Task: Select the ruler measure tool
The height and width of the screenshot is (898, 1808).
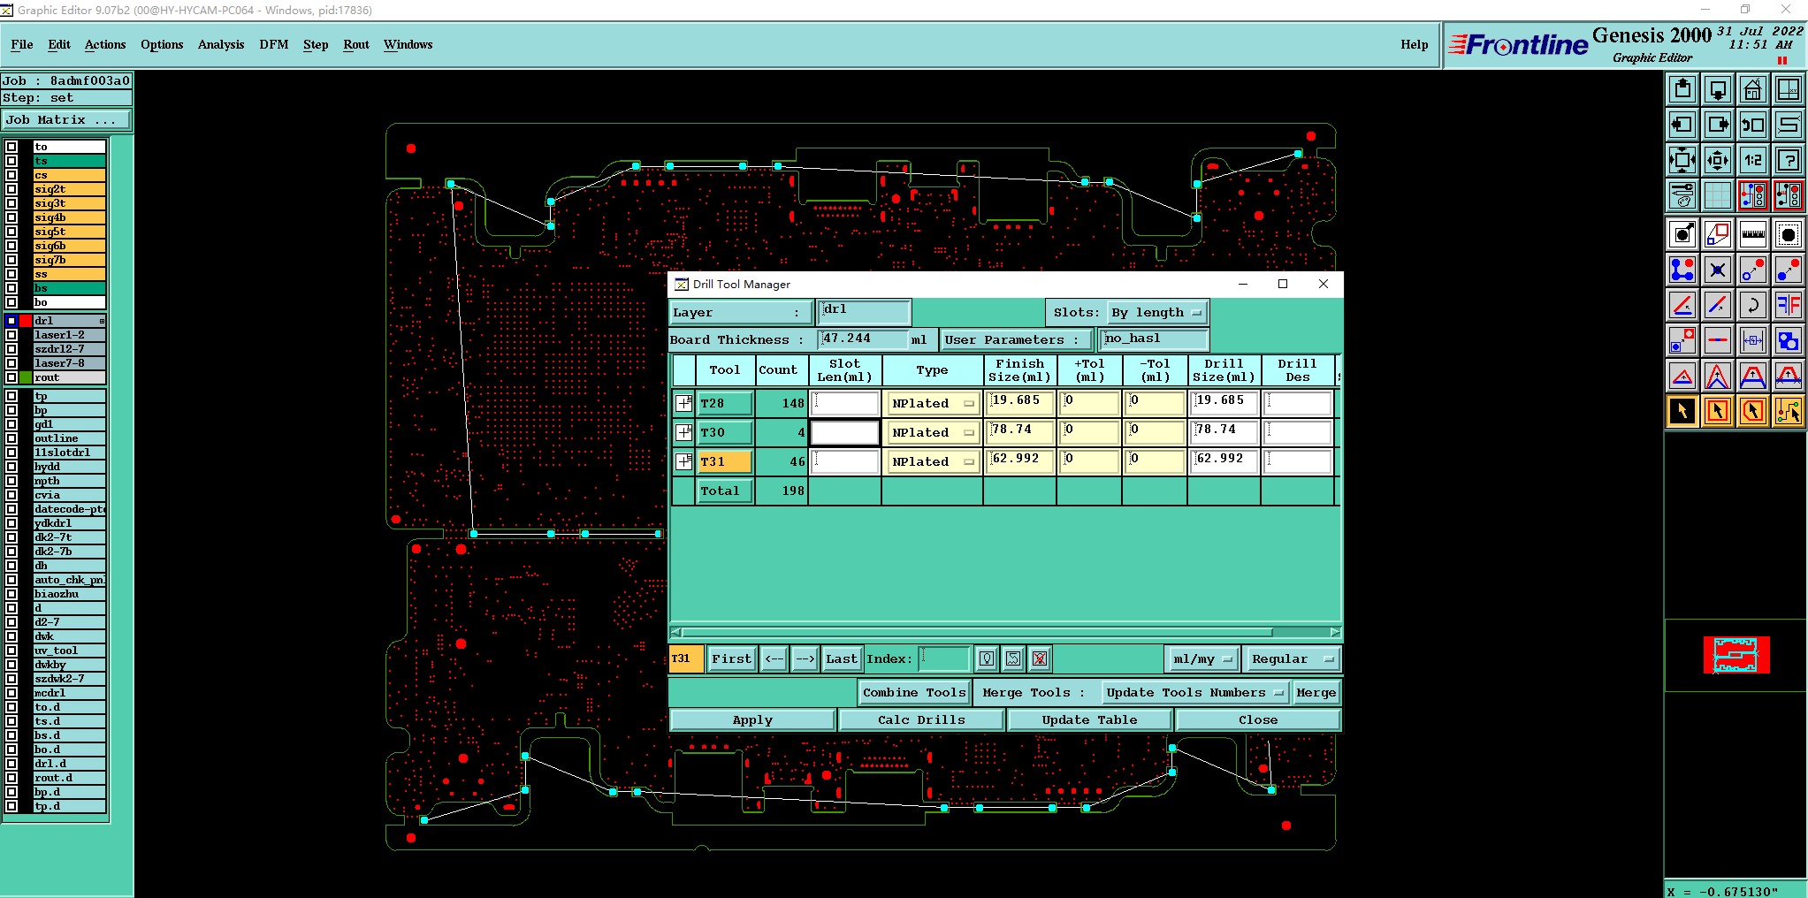Action: pos(1752,234)
